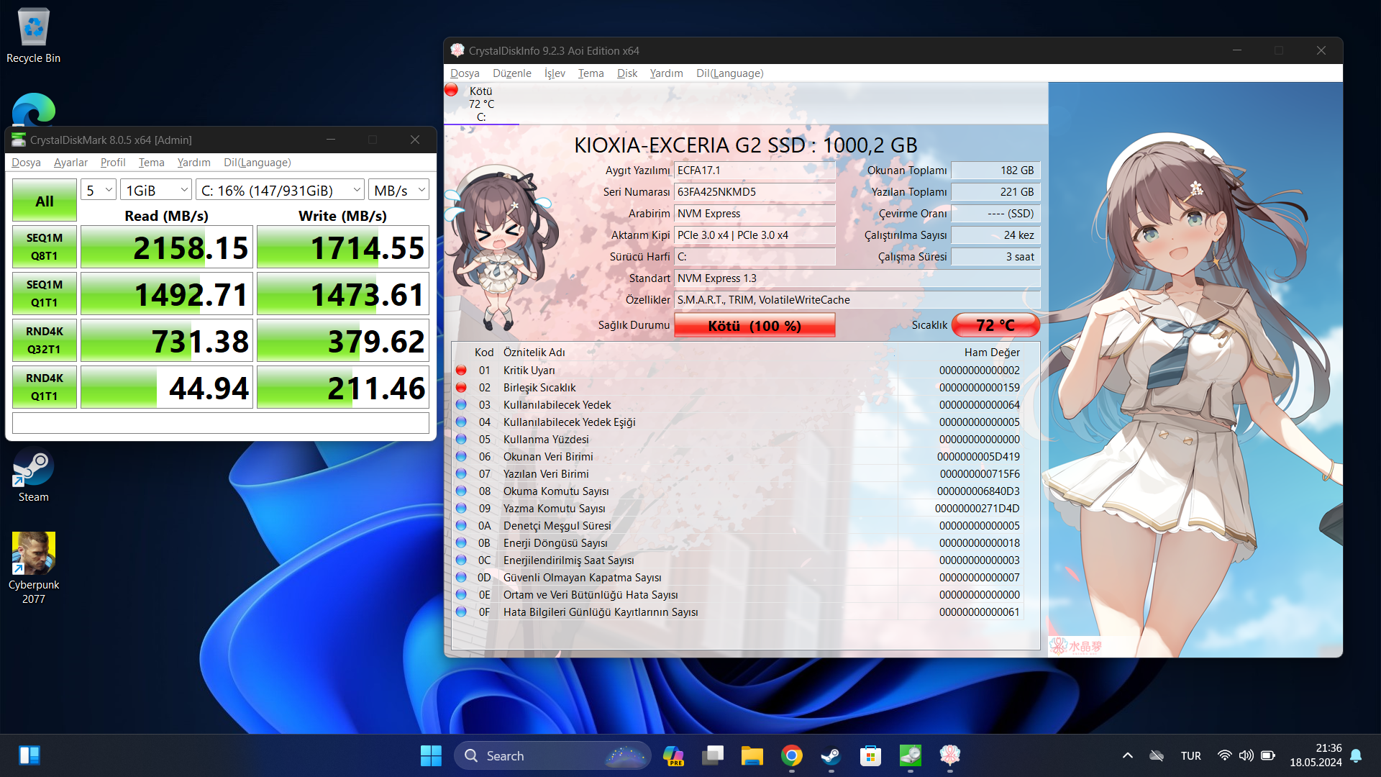Run the SEQ1M Q8T1 test button
Screen dimensions: 1381x777
coord(45,247)
